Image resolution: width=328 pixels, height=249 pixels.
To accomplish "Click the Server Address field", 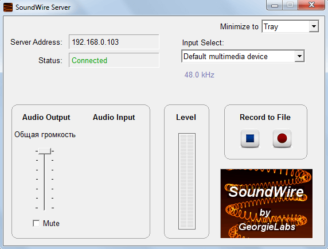I will click(114, 42).
